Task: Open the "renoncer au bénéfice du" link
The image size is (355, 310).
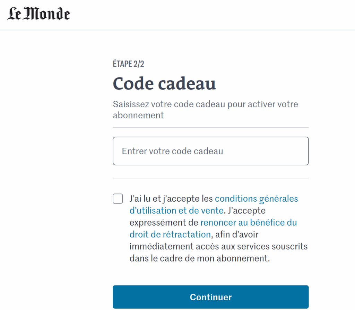Action: point(249,222)
